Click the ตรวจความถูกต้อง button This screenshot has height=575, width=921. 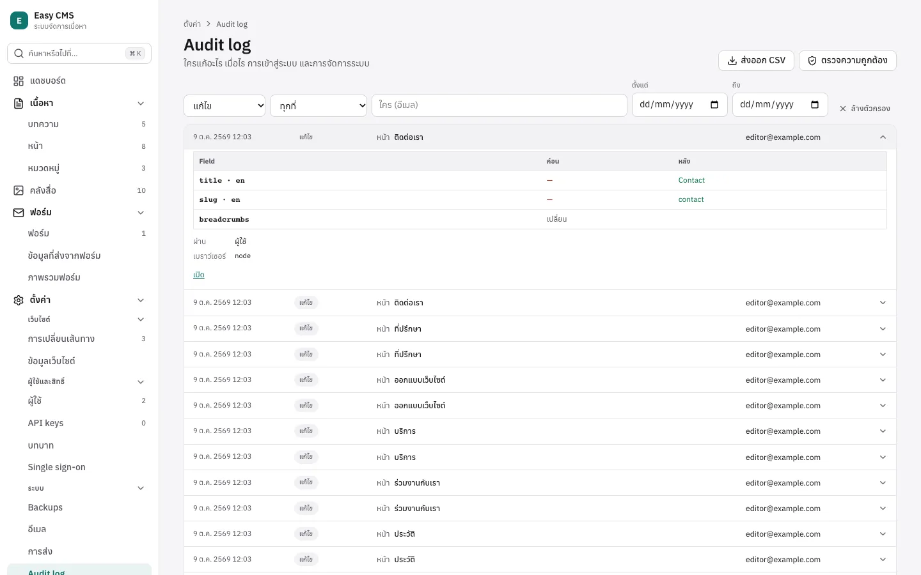[847, 61]
